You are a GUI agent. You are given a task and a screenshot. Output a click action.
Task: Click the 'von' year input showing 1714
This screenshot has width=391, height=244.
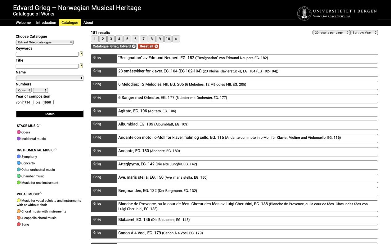28,102
